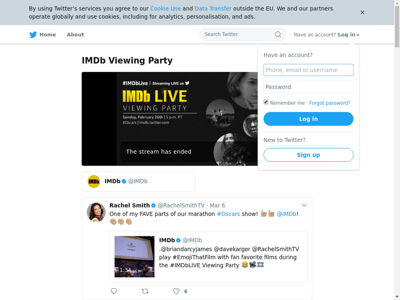The image size is (400, 300).
Task: Collapse the Log in dropdown
Action: [348, 35]
